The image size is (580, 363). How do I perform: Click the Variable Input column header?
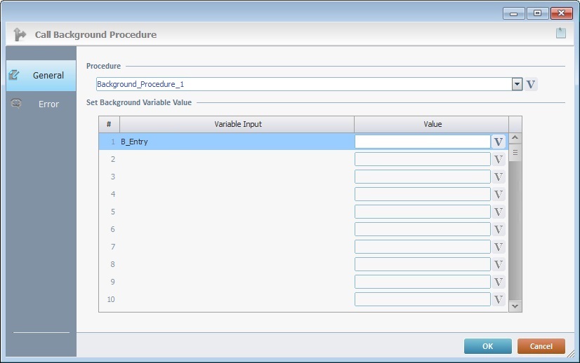pyautogui.click(x=237, y=124)
